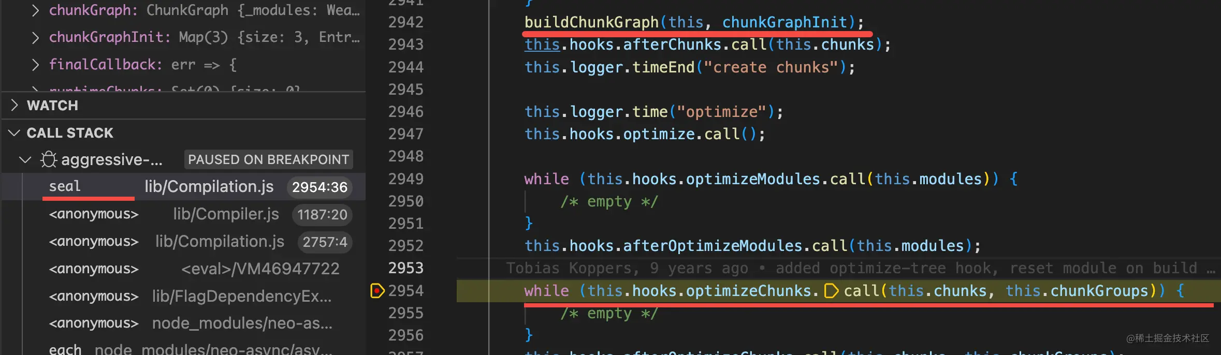Image resolution: width=1221 pixels, height=355 pixels.
Task: Click chunkGraphInit argument on line 2942
Action: pos(784,22)
